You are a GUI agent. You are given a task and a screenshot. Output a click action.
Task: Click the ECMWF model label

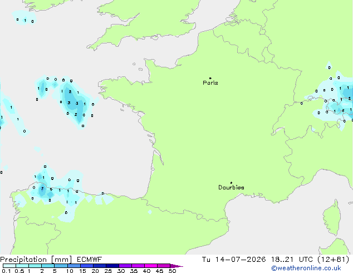tap(90, 260)
